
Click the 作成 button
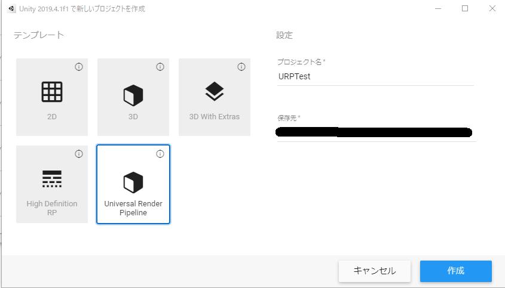(x=456, y=271)
